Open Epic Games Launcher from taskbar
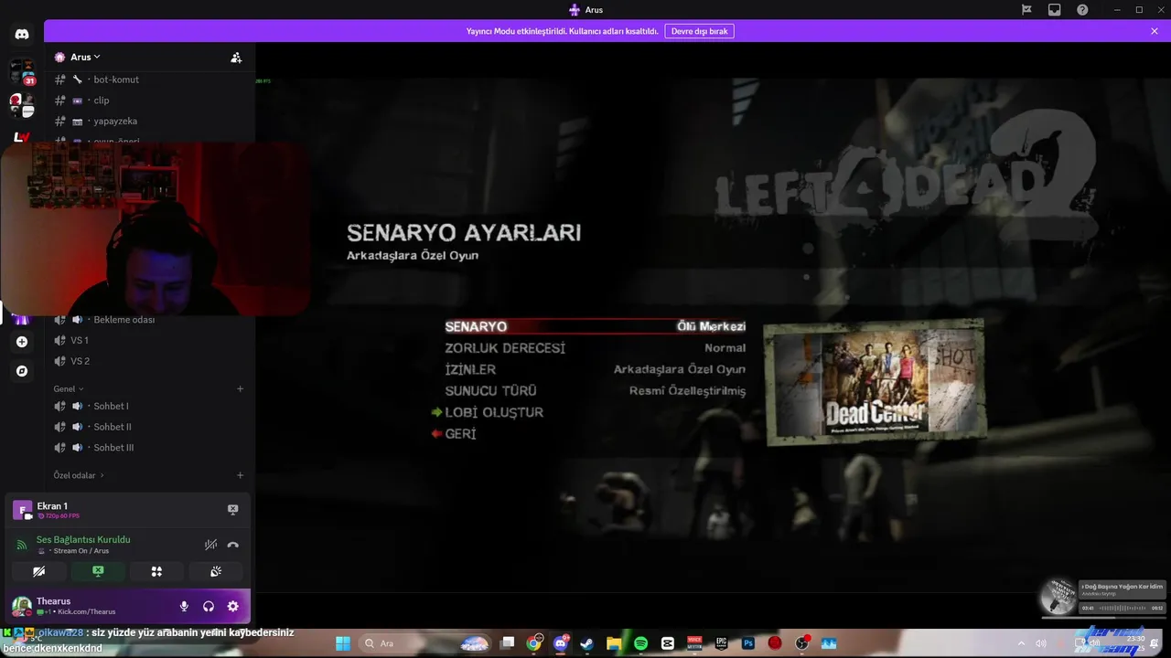This screenshot has width=1171, height=658. click(x=722, y=643)
